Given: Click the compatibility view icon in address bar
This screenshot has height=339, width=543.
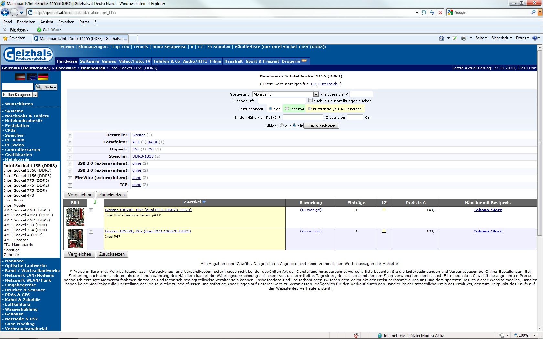Looking at the screenshot, I should coord(424,13).
